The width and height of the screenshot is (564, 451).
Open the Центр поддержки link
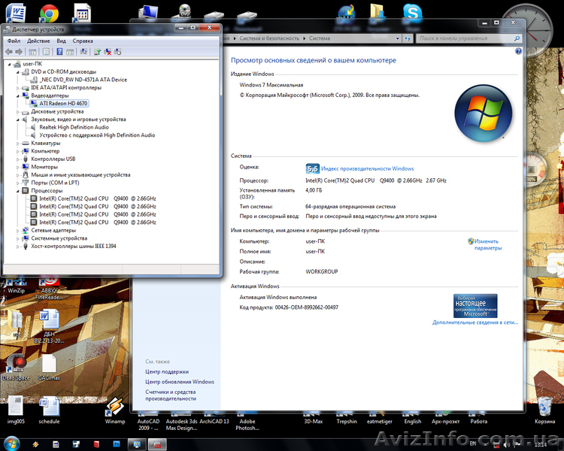[x=167, y=371]
